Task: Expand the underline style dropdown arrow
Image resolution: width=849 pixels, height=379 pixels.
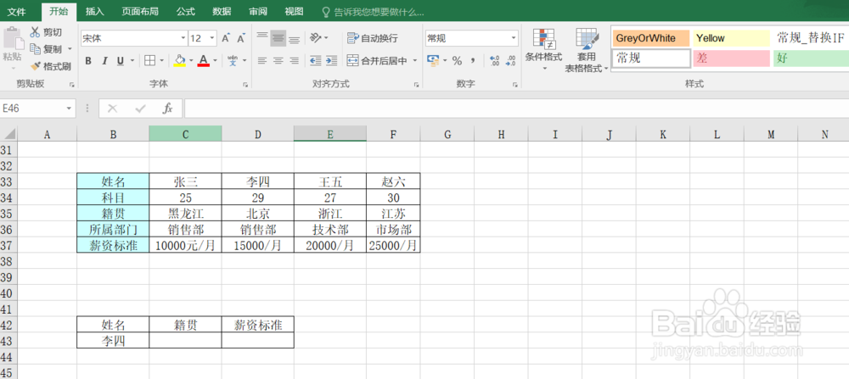Action: [132, 60]
